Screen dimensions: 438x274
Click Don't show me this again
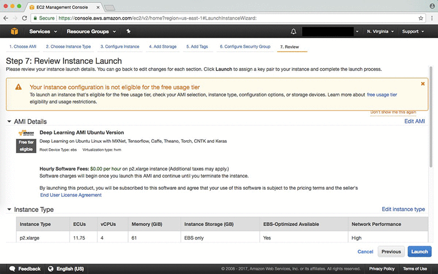click(x=393, y=112)
